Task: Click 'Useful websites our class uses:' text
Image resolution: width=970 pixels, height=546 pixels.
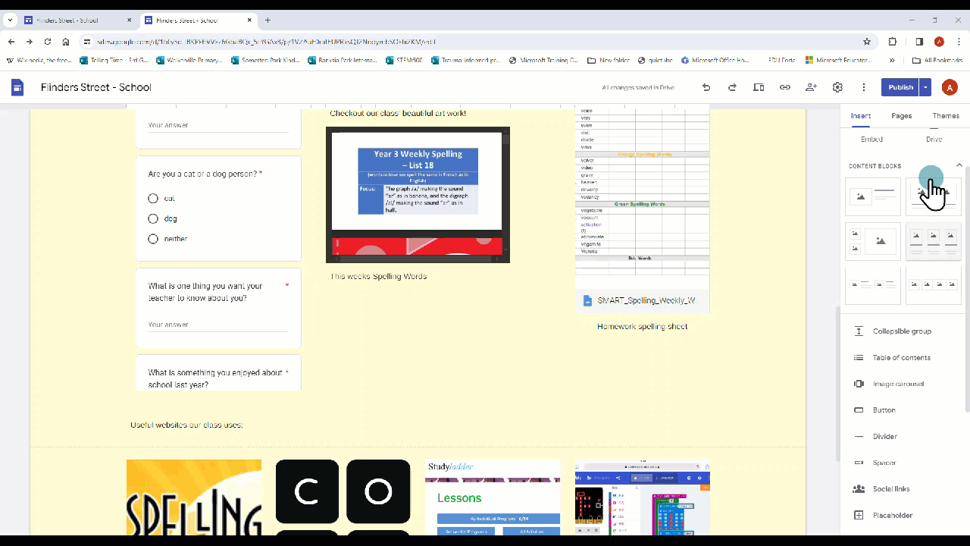Action: (186, 425)
